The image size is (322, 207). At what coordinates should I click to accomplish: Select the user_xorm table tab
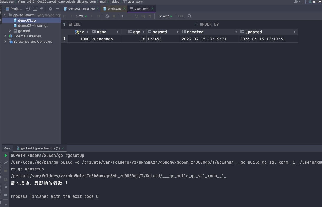click(x=142, y=9)
